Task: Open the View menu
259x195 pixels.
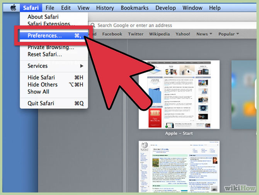Action: tap(83, 8)
